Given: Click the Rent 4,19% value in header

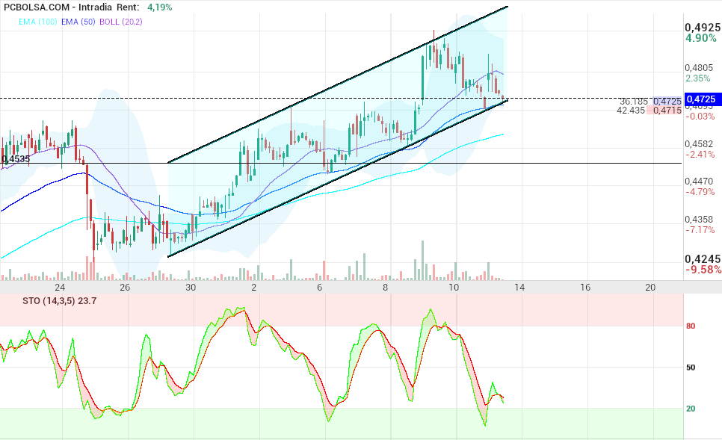Looking at the screenshot, I should pos(159,7).
